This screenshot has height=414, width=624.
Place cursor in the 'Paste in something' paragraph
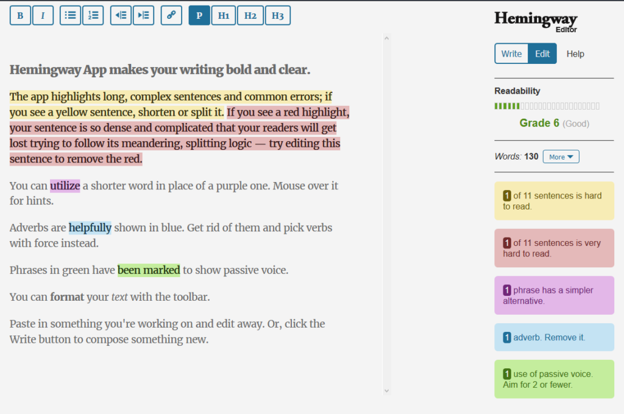click(167, 331)
